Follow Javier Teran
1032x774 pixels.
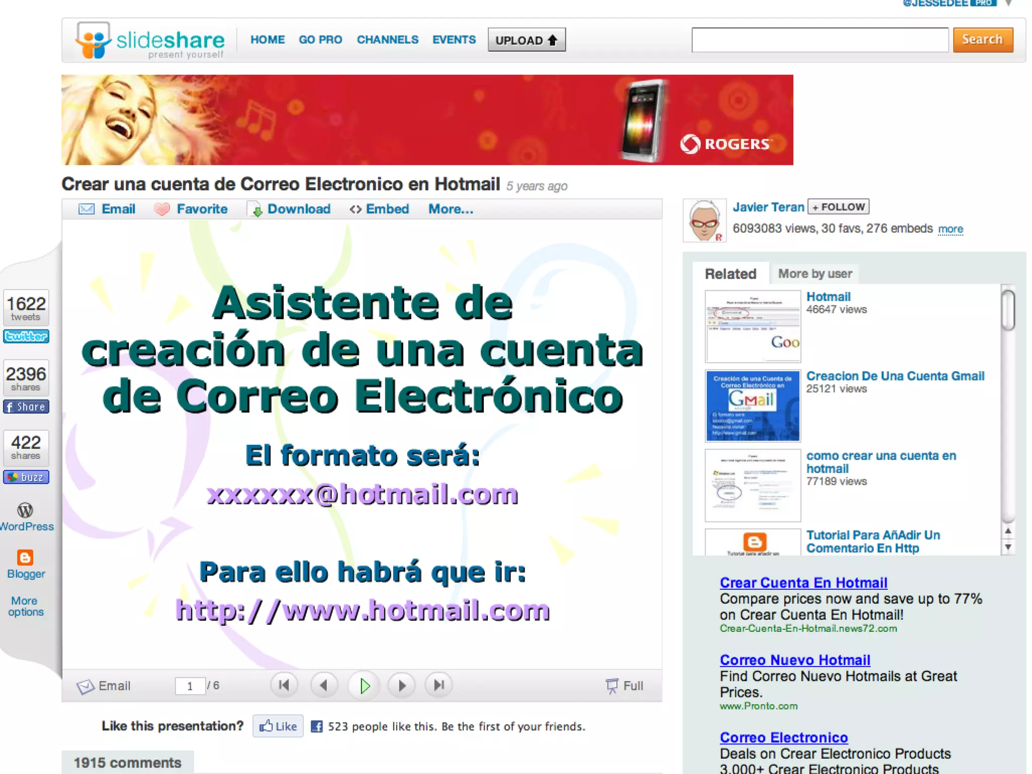(x=838, y=207)
